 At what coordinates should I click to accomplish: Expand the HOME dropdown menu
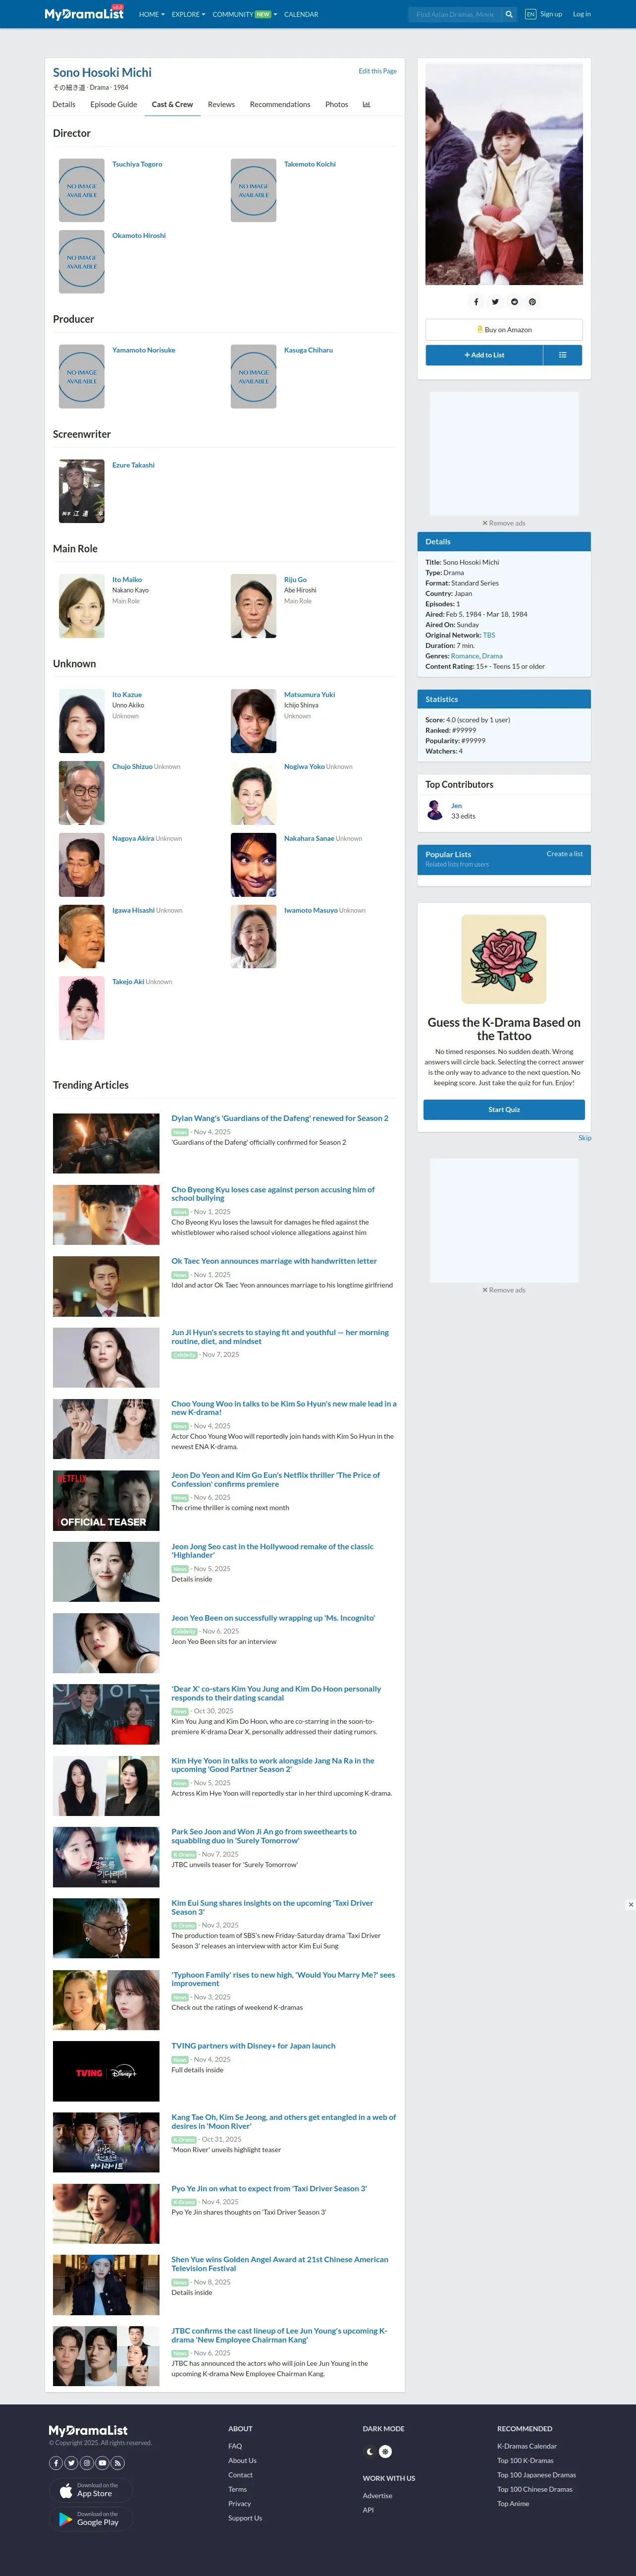pos(152,14)
